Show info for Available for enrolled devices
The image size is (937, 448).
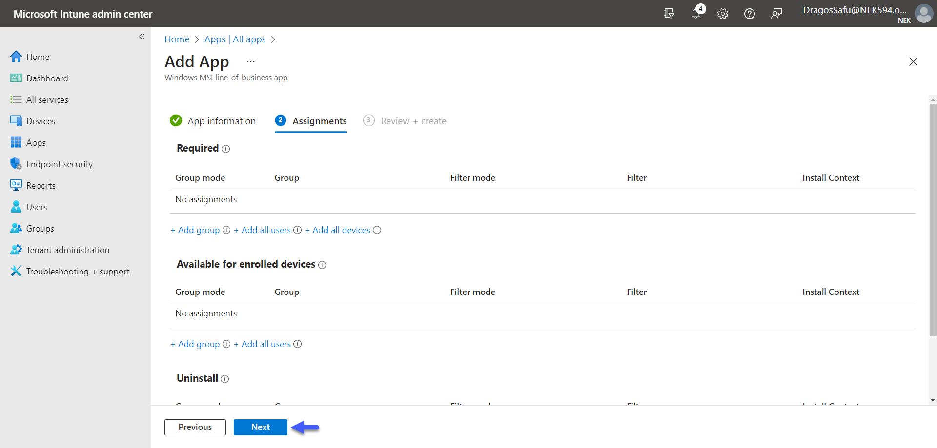(x=322, y=265)
